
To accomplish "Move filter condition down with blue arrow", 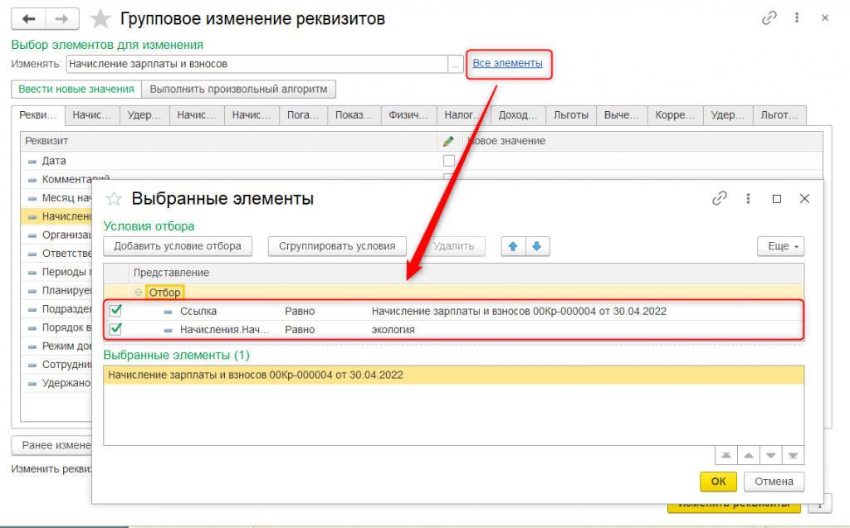I will 536,246.
